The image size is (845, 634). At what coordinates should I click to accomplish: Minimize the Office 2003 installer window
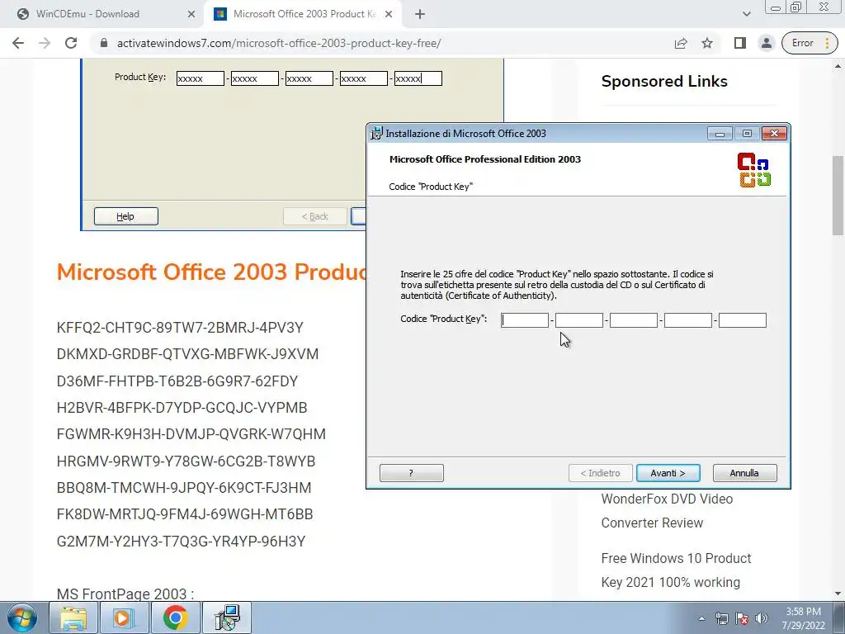pos(720,133)
